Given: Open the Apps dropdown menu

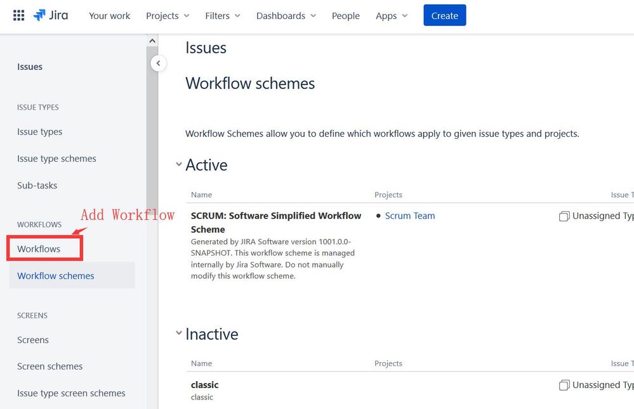Looking at the screenshot, I should (x=392, y=16).
